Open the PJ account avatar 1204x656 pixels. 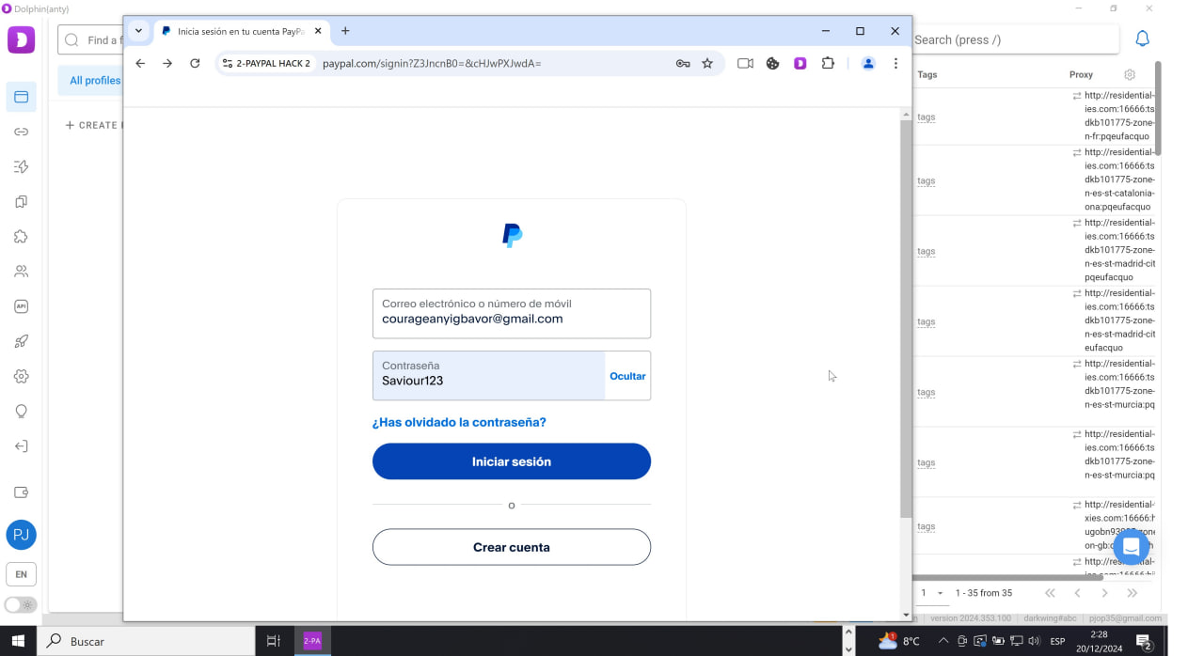click(21, 535)
